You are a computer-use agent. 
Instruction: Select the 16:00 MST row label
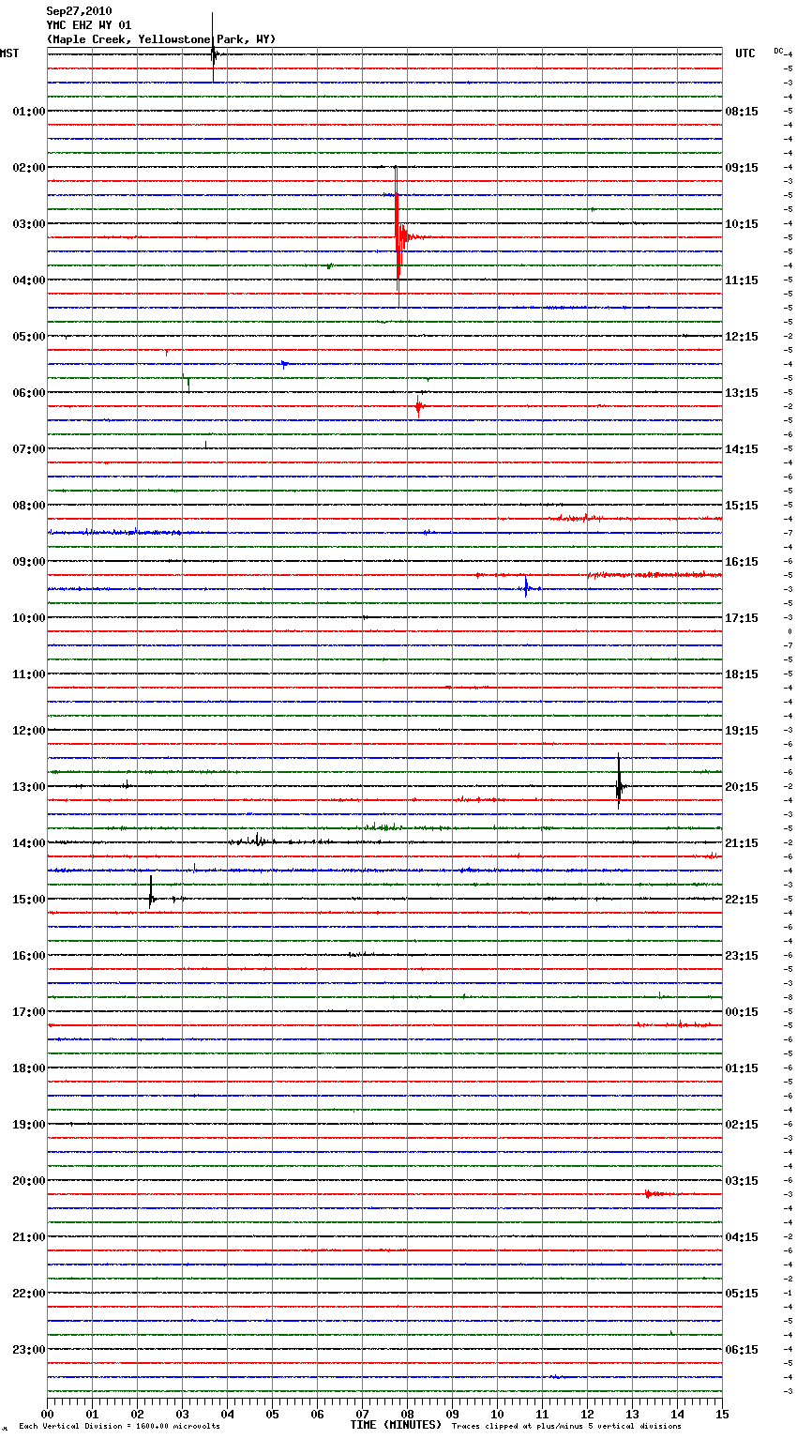click(x=28, y=956)
